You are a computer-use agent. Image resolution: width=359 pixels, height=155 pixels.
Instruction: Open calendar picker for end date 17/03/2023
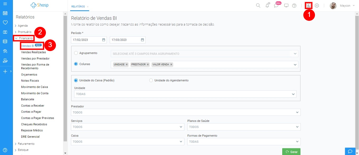(x=142, y=40)
